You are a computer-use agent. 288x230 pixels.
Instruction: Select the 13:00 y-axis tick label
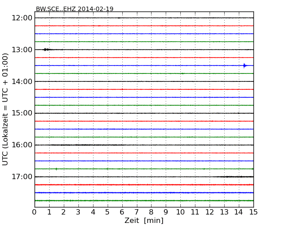coord(22,50)
